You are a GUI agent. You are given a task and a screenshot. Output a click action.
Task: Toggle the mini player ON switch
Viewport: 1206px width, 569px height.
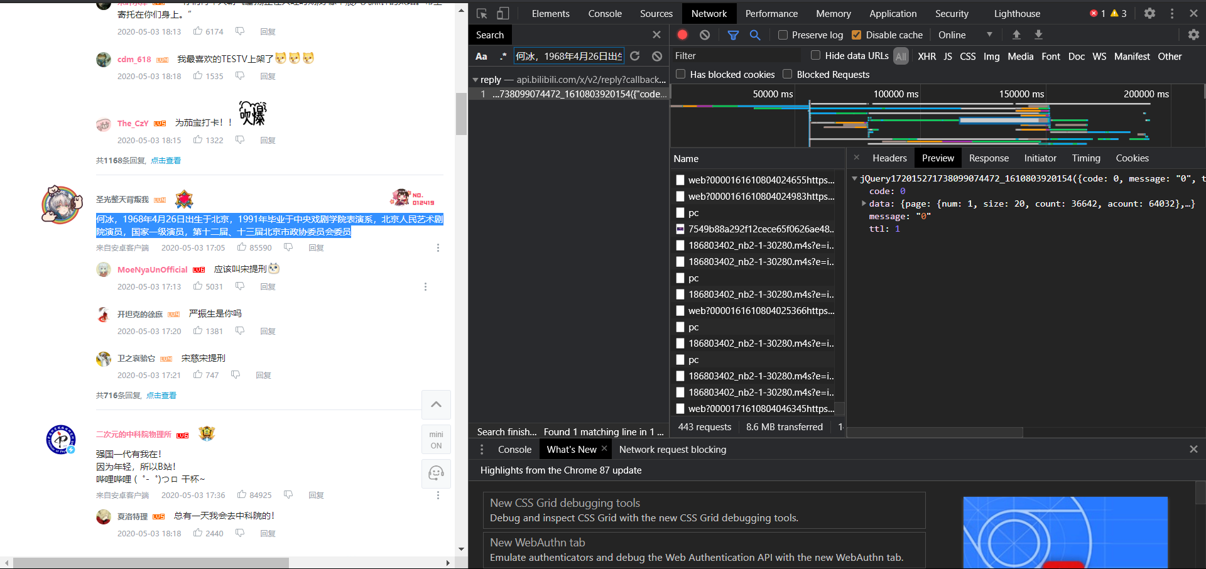[x=436, y=440]
